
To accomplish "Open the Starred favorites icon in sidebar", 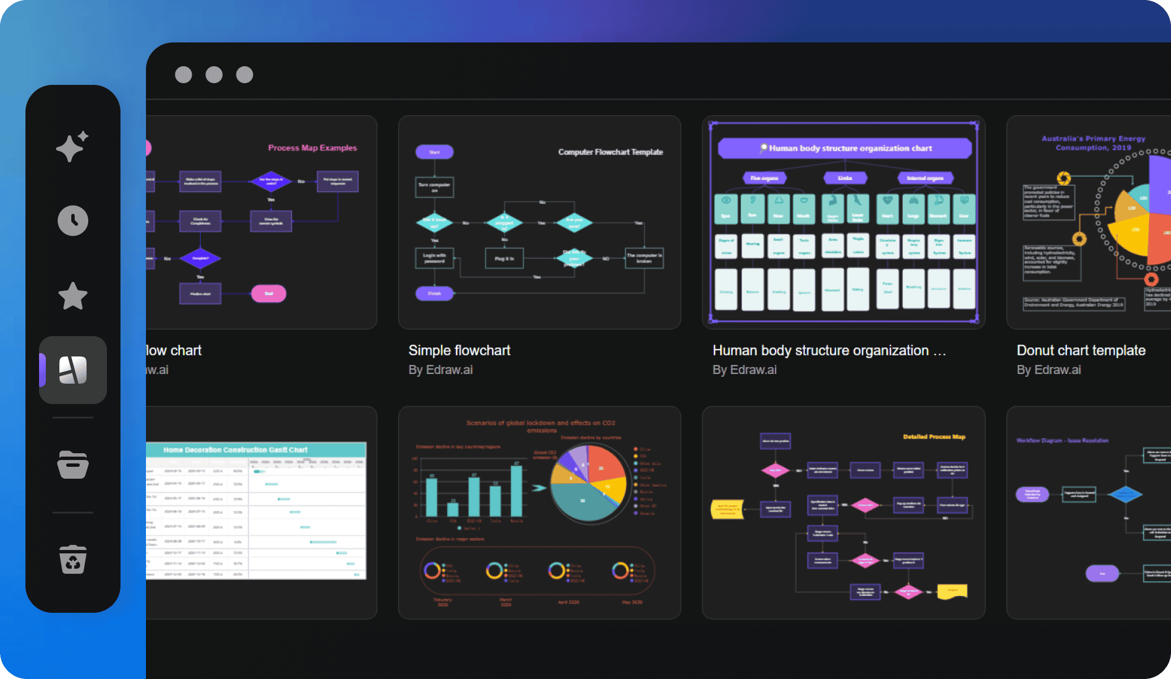I will click(73, 296).
